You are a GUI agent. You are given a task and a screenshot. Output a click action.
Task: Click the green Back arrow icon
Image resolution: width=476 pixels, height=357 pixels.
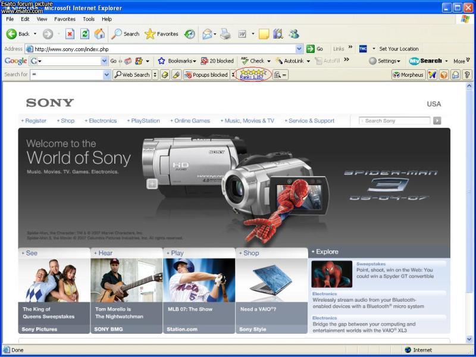coord(11,34)
